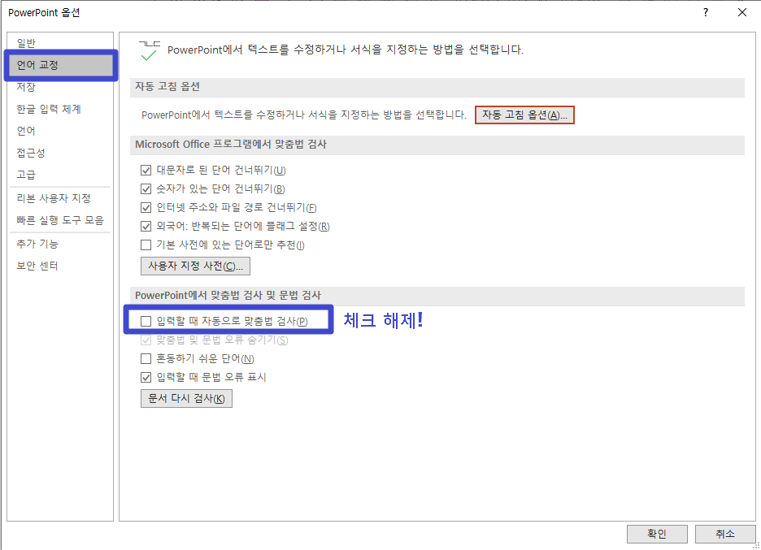Toggle 대문자로 된 단어 건너뛰기 checkbox

pyautogui.click(x=146, y=171)
